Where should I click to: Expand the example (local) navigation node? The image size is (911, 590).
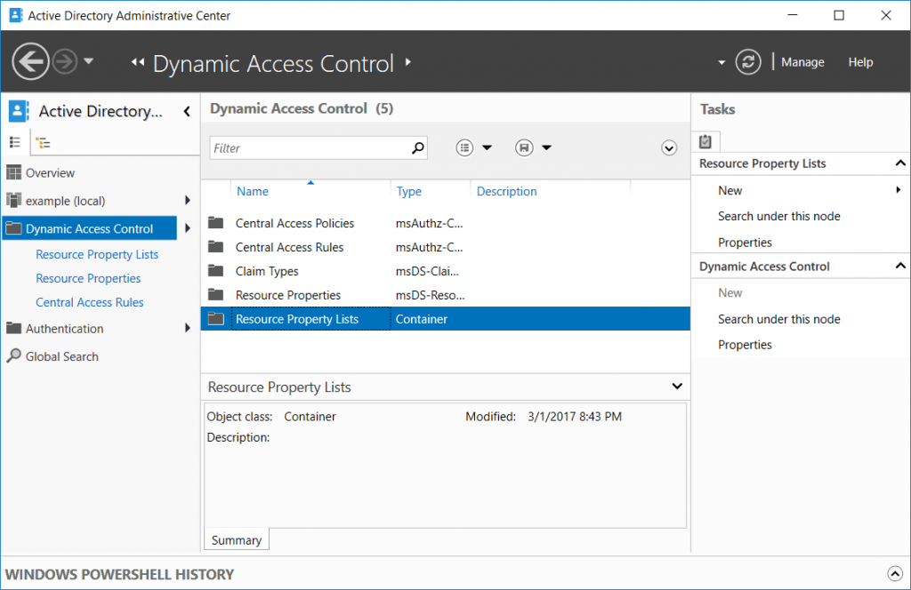click(188, 201)
